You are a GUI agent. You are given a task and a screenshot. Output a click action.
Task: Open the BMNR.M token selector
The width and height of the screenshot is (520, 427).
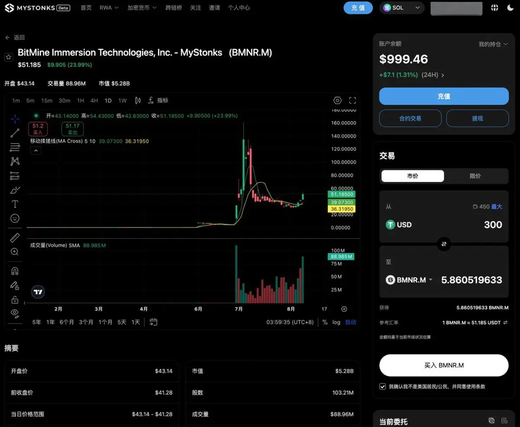click(x=409, y=280)
